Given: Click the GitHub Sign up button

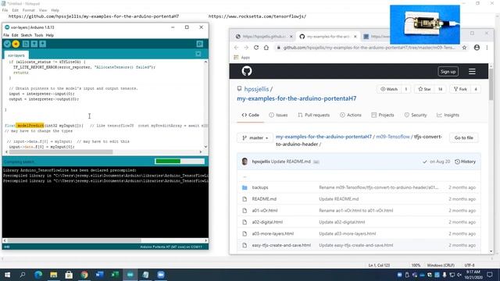Looking at the screenshot, I should (x=448, y=71).
